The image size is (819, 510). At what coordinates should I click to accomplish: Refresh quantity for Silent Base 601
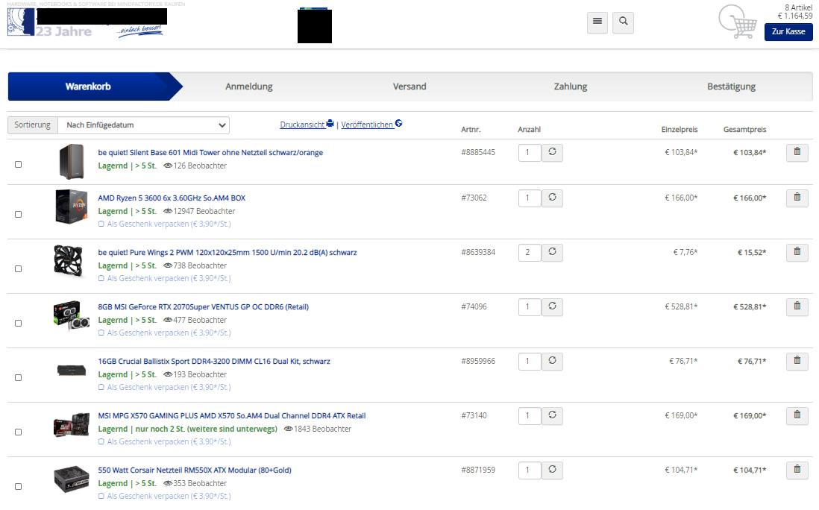[552, 152]
